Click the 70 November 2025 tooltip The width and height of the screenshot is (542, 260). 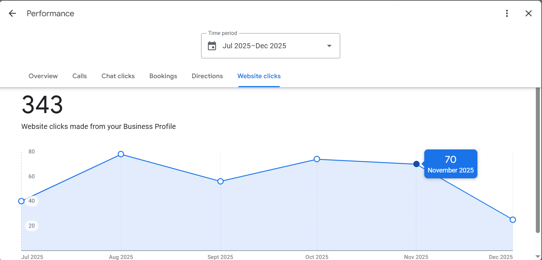click(x=451, y=164)
